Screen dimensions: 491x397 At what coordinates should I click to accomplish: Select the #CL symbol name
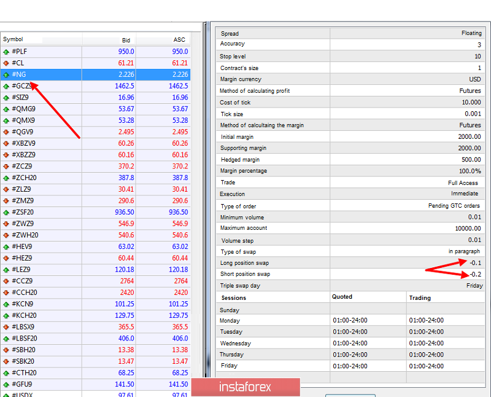(x=18, y=63)
